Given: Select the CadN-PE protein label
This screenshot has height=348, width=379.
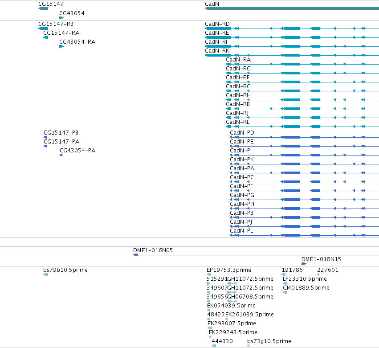Looking at the screenshot, I should tap(242, 142).
